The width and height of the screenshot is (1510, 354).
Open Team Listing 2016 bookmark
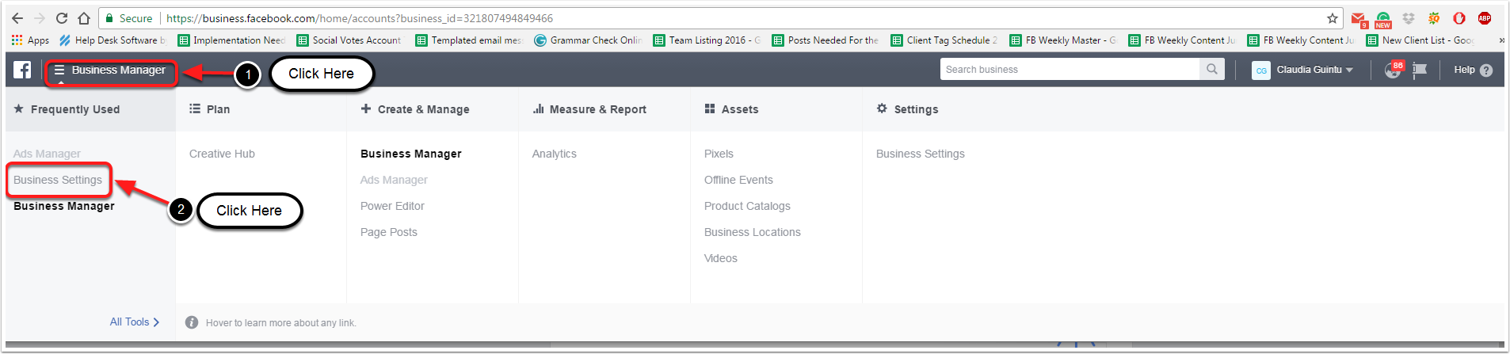707,40
